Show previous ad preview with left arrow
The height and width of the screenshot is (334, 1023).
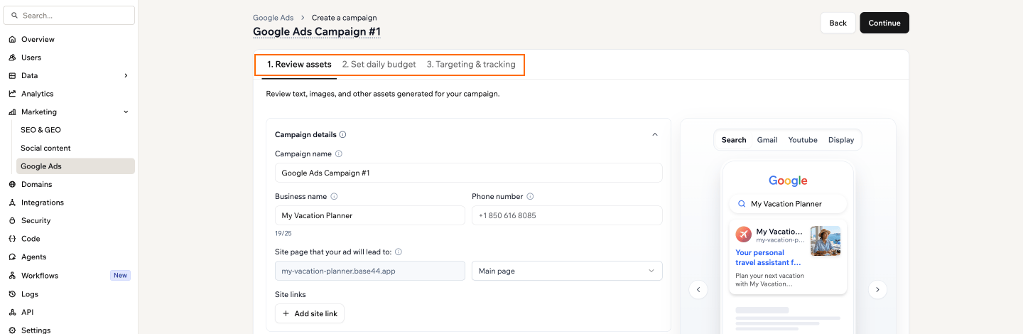click(x=698, y=289)
